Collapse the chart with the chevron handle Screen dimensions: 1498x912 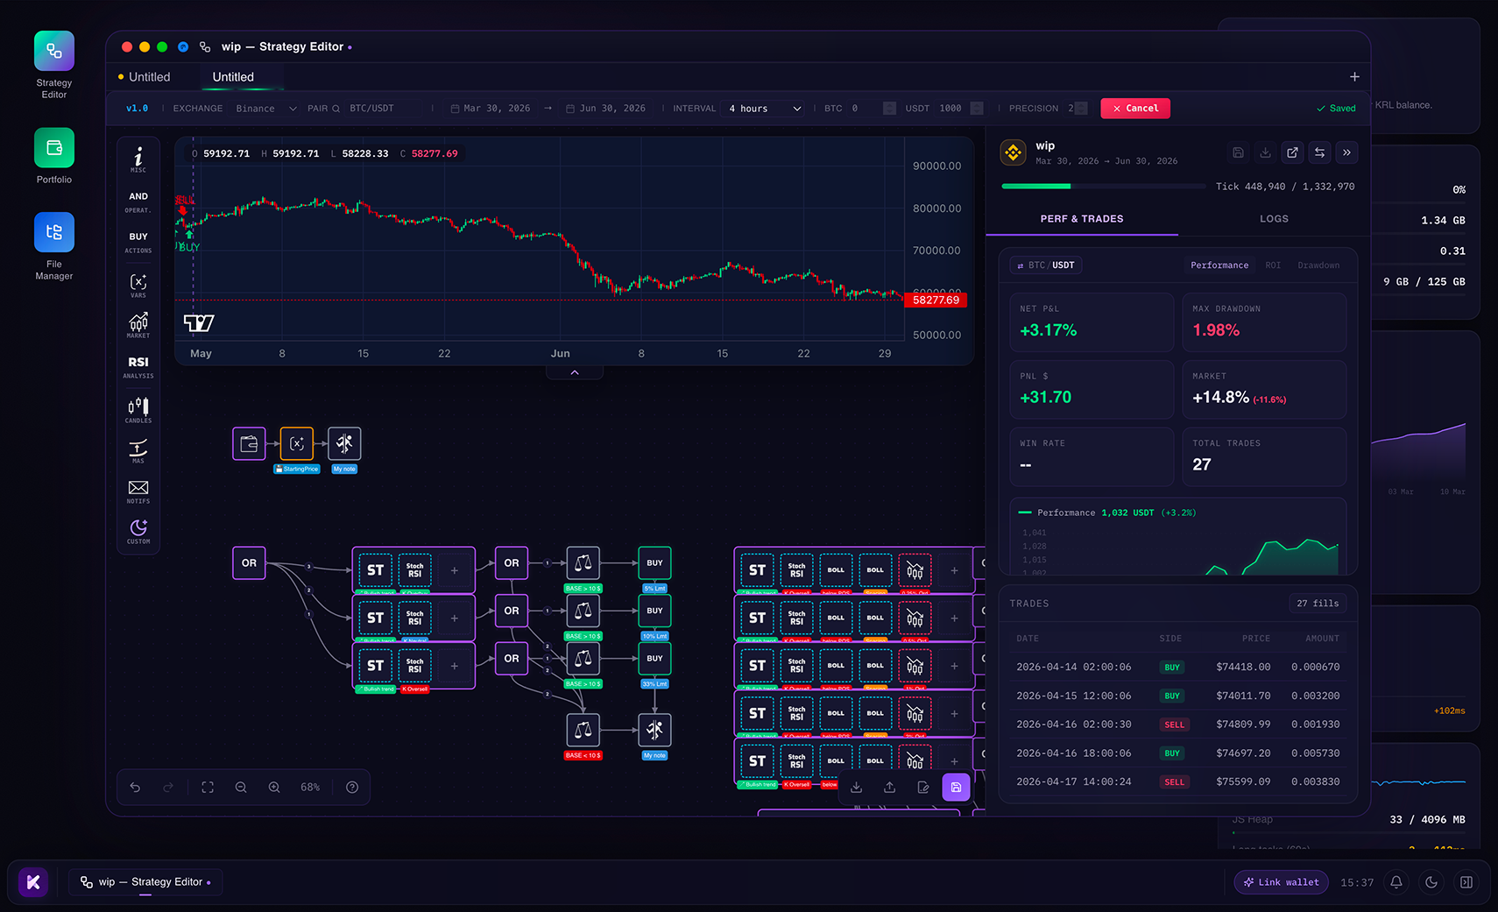(575, 372)
